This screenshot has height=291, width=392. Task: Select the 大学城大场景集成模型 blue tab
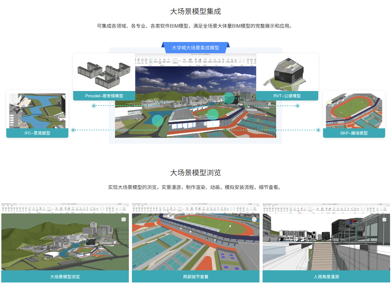(x=195, y=48)
